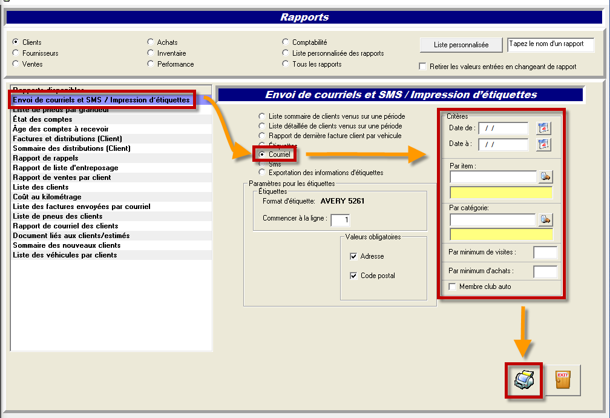Uncheck the Adresse mandatory value

tap(353, 256)
